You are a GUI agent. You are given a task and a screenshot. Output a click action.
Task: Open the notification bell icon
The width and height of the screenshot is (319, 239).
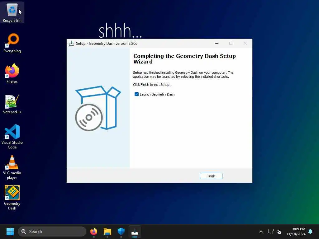click(x=311, y=232)
